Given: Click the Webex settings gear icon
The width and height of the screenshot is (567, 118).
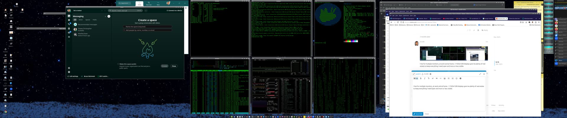Looking at the screenshot, I should pyautogui.click(x=69, y=68).
